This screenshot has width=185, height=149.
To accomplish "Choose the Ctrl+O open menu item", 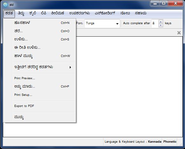I will coord(44,31).
